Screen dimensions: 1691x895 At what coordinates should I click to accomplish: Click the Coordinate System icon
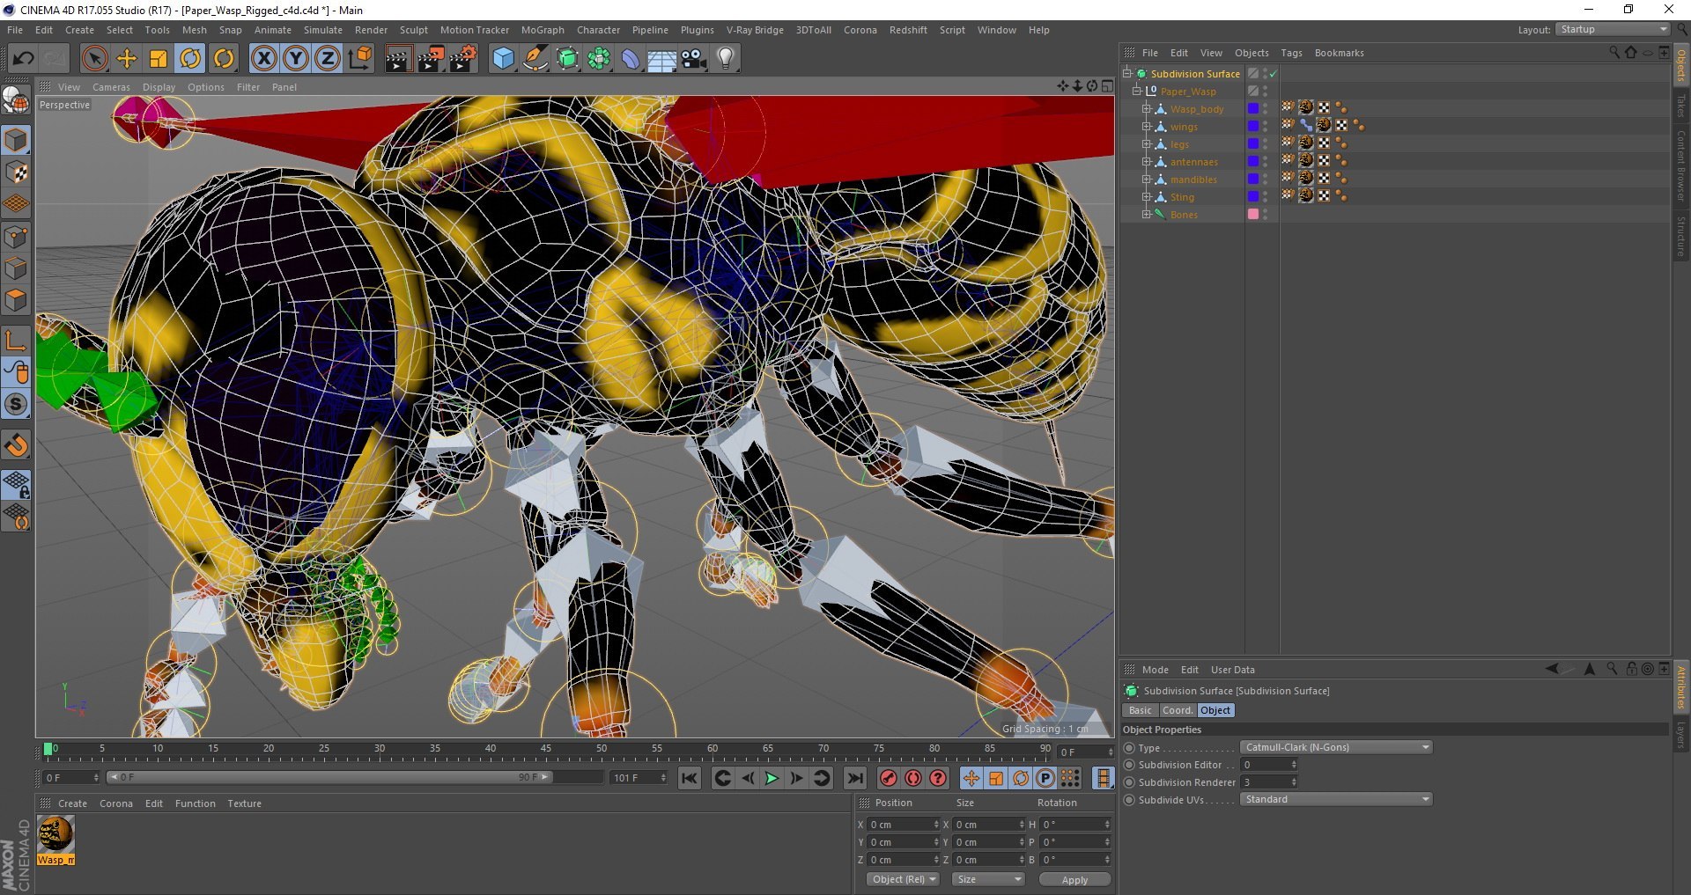pos(359,59)
